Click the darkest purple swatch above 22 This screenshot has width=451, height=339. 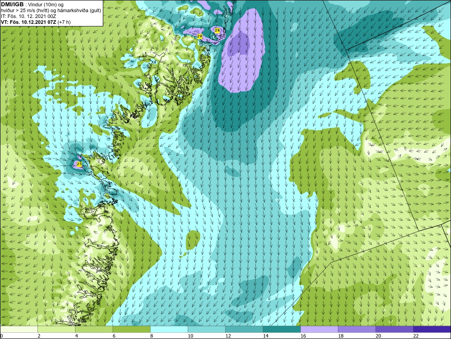click(432, 329)
